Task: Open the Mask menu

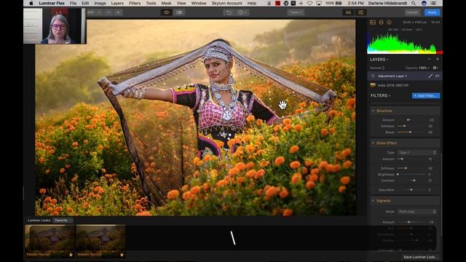Action: 166,3
